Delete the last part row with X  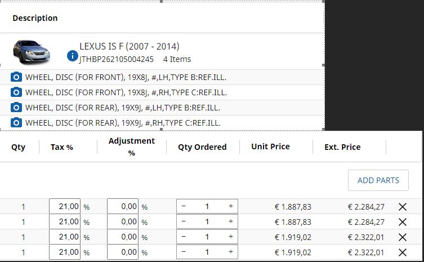tap(402, 252)
